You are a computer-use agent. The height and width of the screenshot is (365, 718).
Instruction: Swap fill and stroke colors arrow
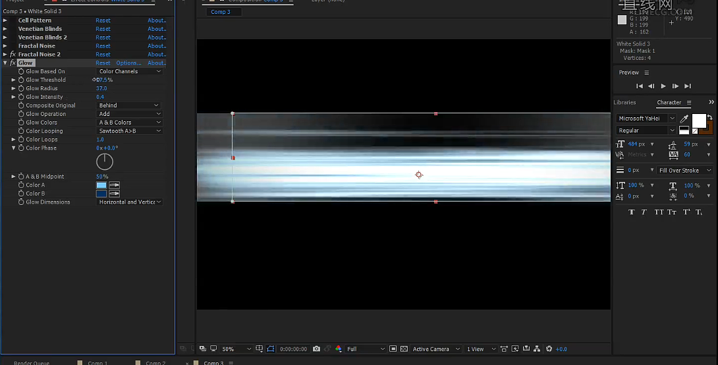(709, 118)
